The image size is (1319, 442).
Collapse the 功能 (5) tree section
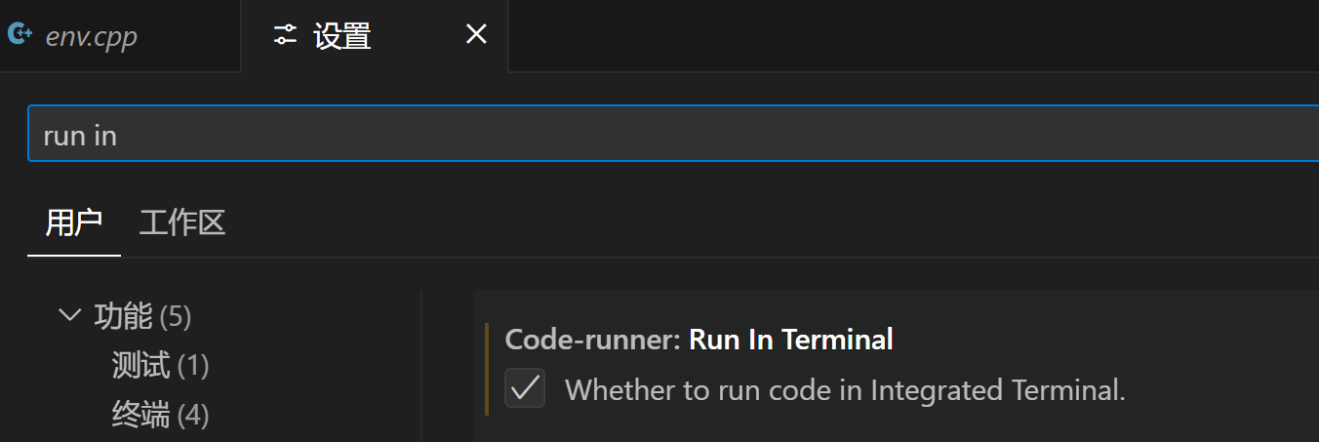click(69, 315)
